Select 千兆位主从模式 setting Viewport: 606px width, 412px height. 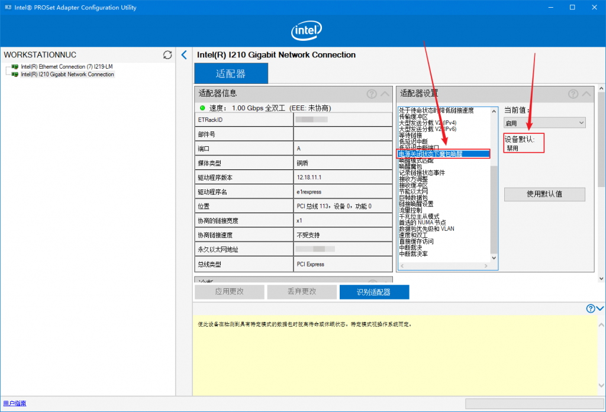tap(419, 217)
